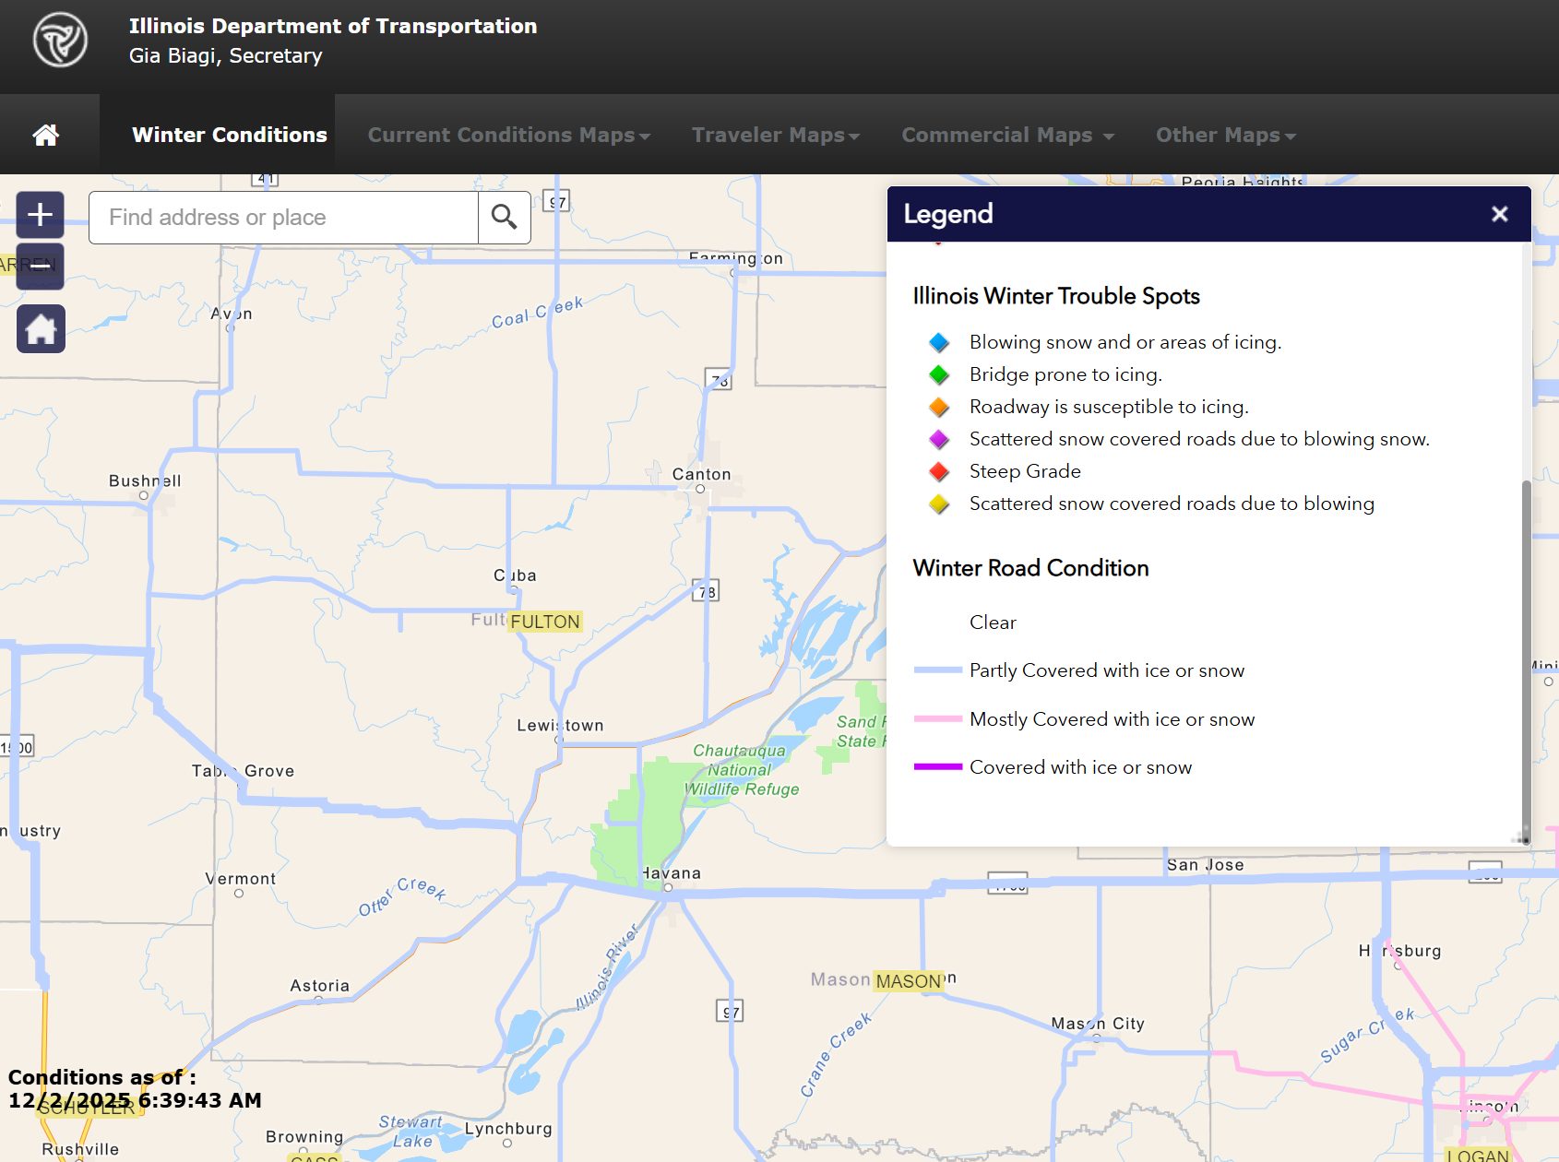This screenshot has height=1162, width=1559.
Task: Click the Lewistown town label
Action: click(x=560, y=726)
